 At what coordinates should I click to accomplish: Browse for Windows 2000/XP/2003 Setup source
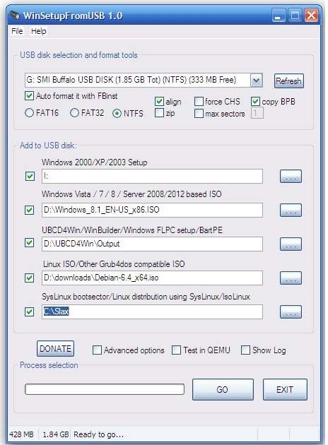291,177
